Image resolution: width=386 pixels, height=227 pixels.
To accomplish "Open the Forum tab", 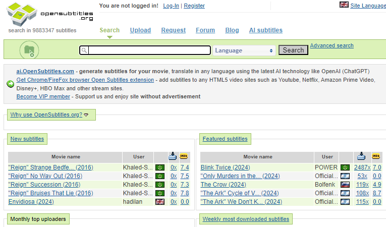I will (205, 30).
